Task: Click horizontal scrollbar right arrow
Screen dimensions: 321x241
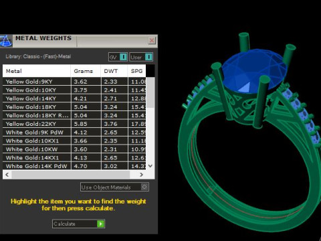Action: coord(141,175)
